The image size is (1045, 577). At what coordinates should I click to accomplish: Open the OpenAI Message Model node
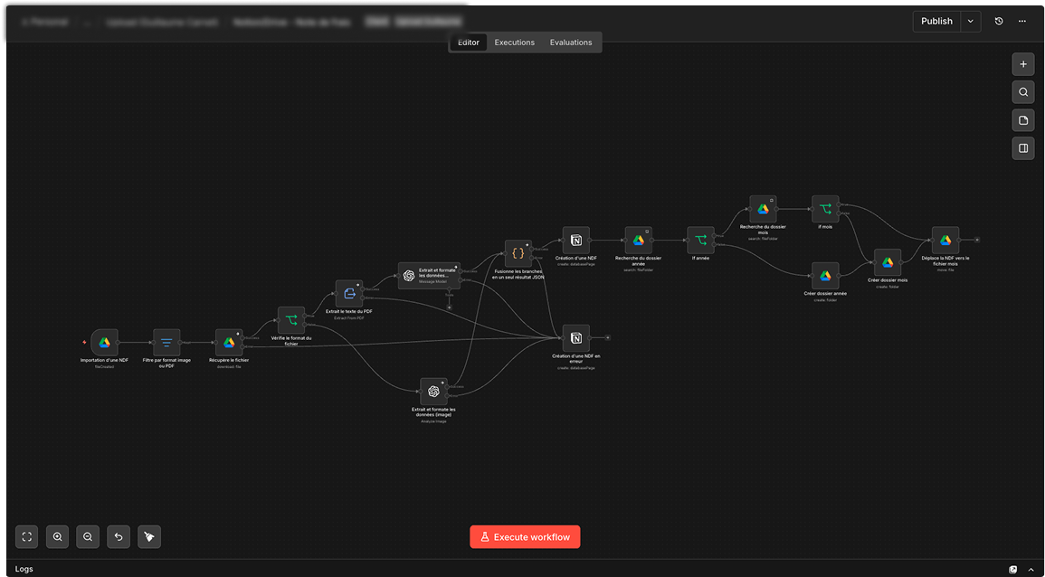click(x=429, y=276)
